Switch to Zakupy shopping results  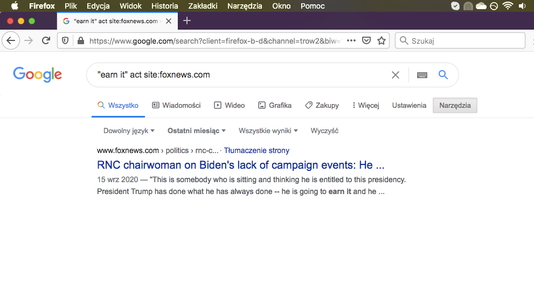pyautogui.click(x=322, y=105)
